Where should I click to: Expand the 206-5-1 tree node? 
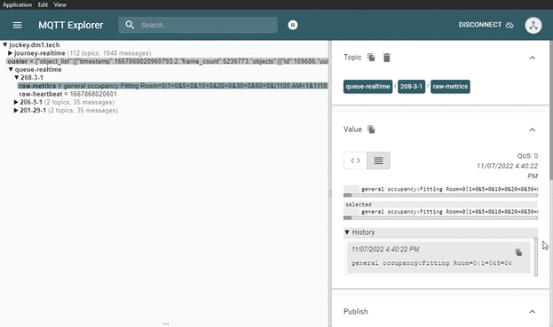click(16, 102)
